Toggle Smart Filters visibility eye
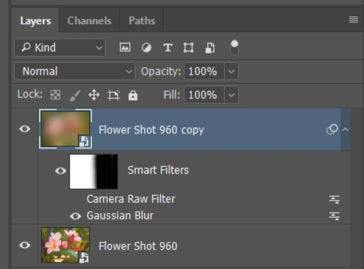Image resolution: width=364 pixels, height=269 pixels. [x=60, y=171]
